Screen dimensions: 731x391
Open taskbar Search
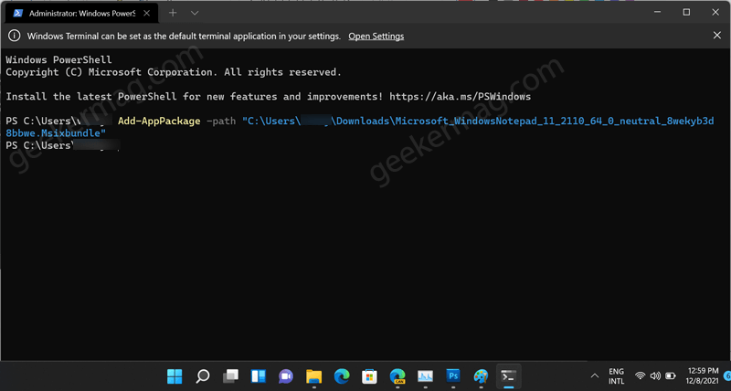pos(202,376)
